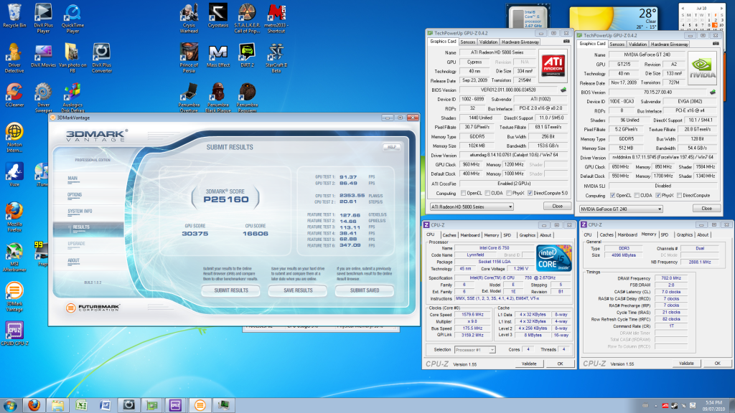Toggle CUDA checkbox in ATI GPU-Z window

[487, 194]
